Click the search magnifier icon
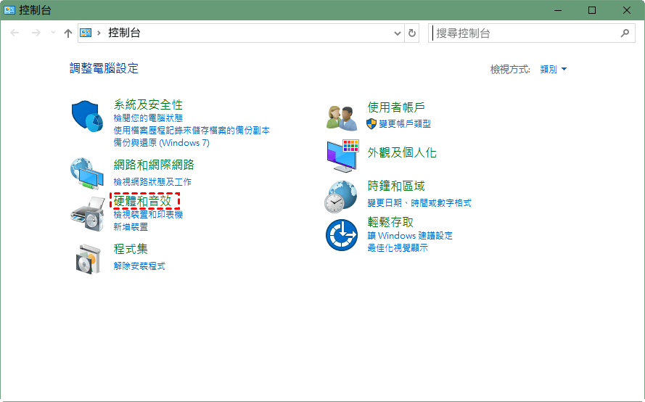The image size is (645, 402). (625, 33)
